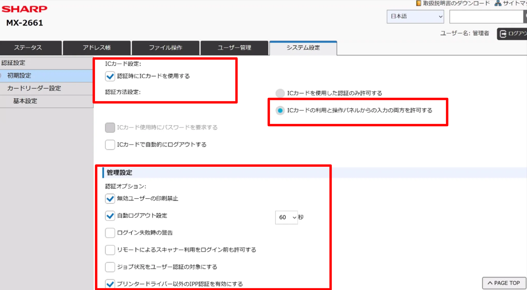The width and height of the screenshot is (527, 290).
Task: Select ICカードを使用した認証のみ許可する radio button
Action: coord(280,93)
